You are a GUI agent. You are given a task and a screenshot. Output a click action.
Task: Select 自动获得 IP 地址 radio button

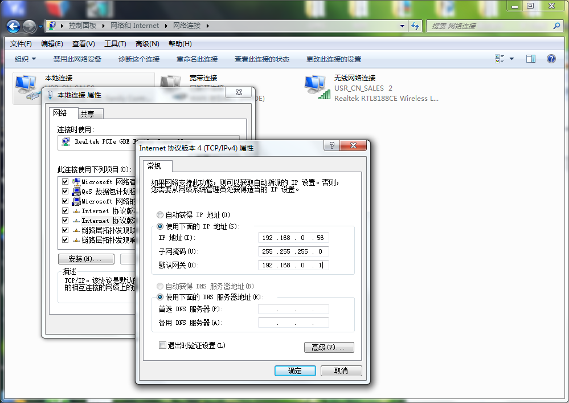[160, 214]
